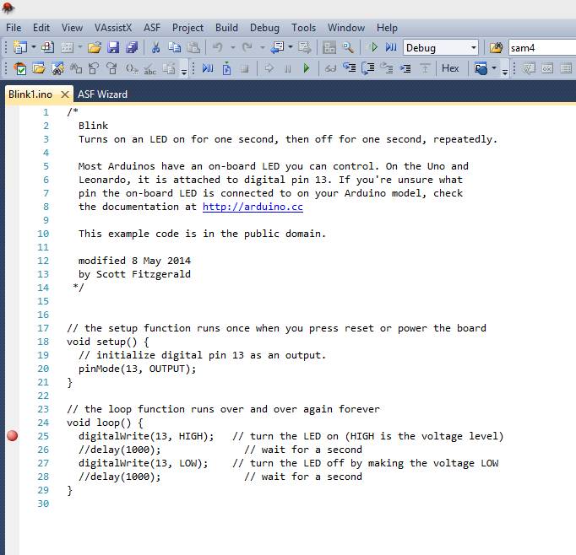Open the File menu
The width and height of the screenshot is (576, 555).
(x=14, y=28)
